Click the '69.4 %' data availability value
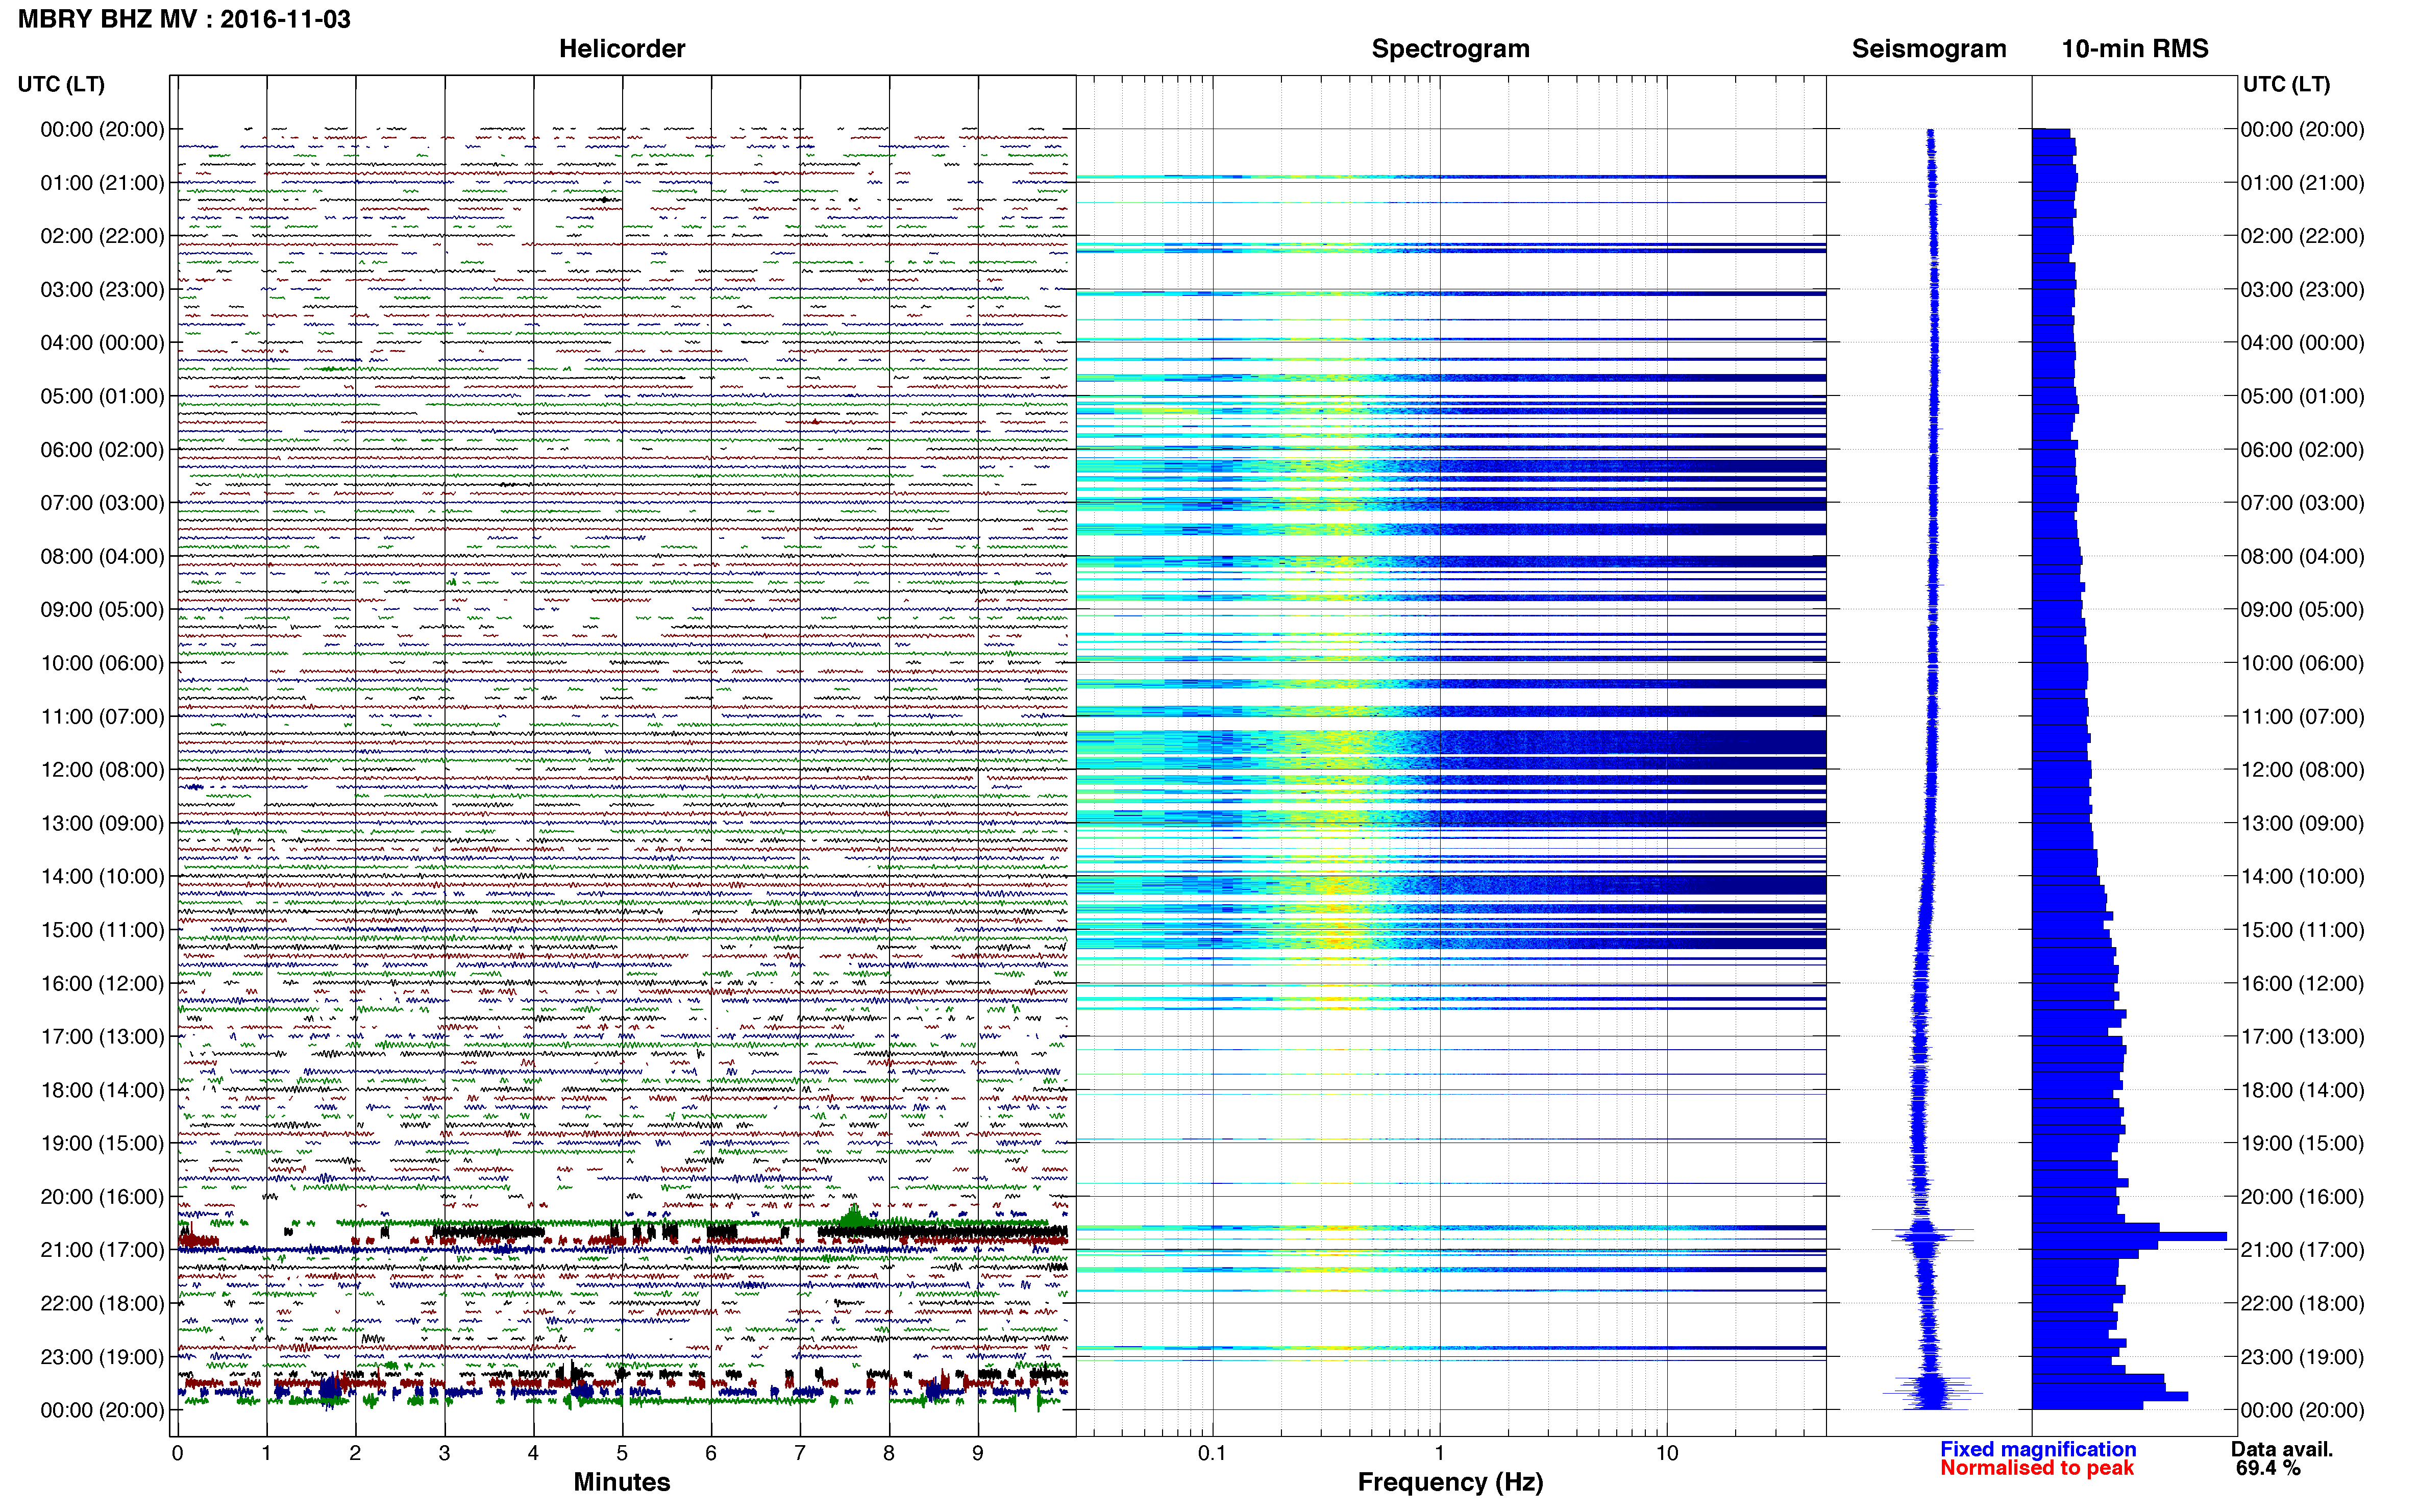2419x1512 pixels. (x=2269, y=1468)
